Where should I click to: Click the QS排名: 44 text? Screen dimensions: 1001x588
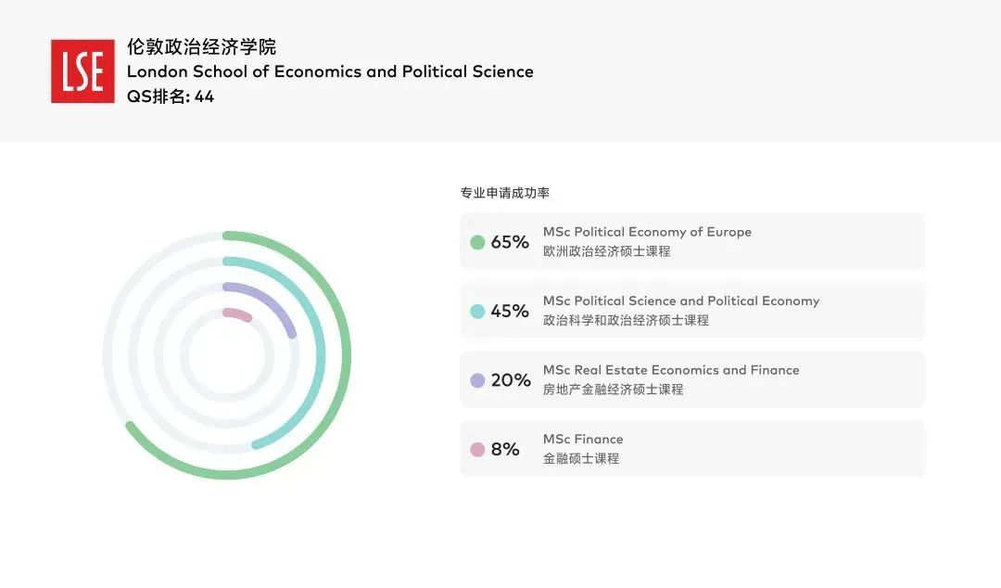[171, 96]
